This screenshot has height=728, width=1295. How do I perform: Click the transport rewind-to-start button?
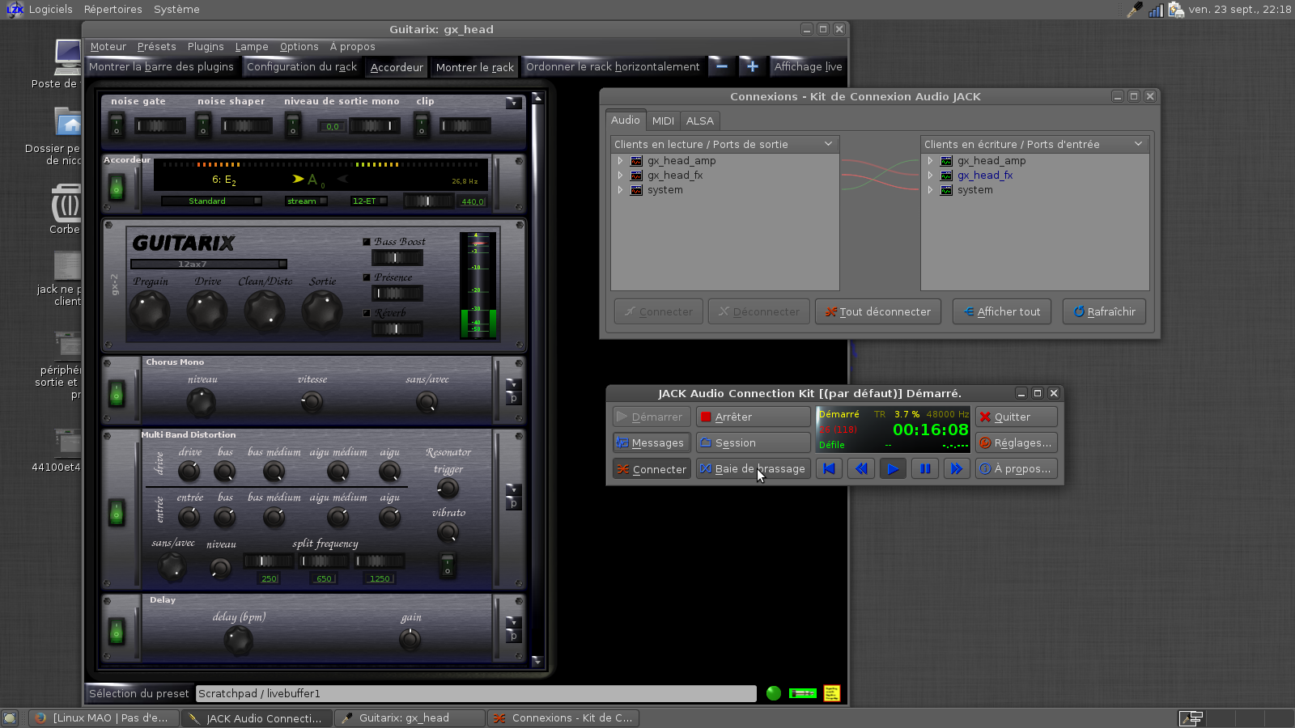click(829, 468)
